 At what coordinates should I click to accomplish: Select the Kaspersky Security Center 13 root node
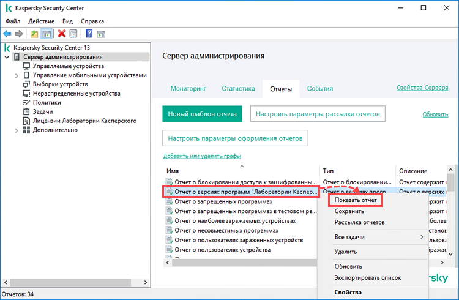tap(51, 48)
